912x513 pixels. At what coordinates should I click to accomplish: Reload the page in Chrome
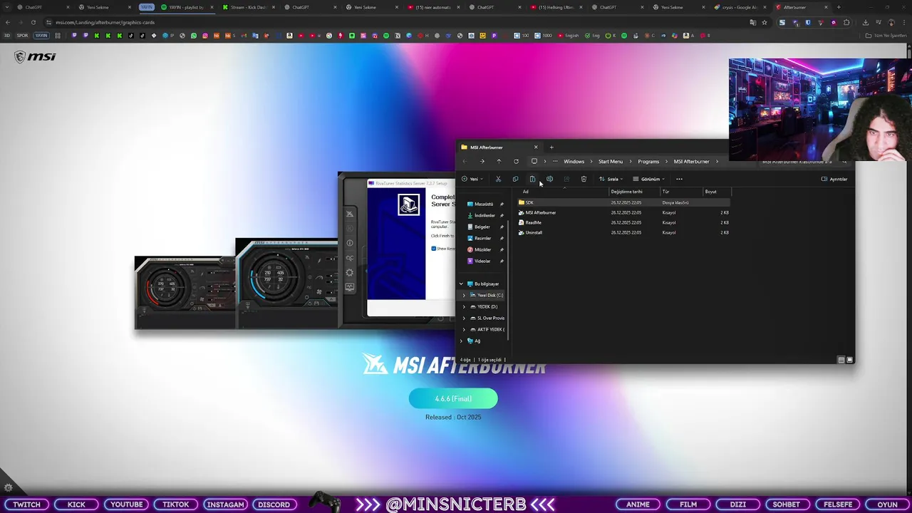tap(33, 22)
